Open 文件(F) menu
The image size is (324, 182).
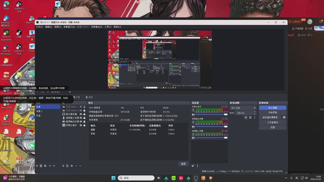(39, 27)
